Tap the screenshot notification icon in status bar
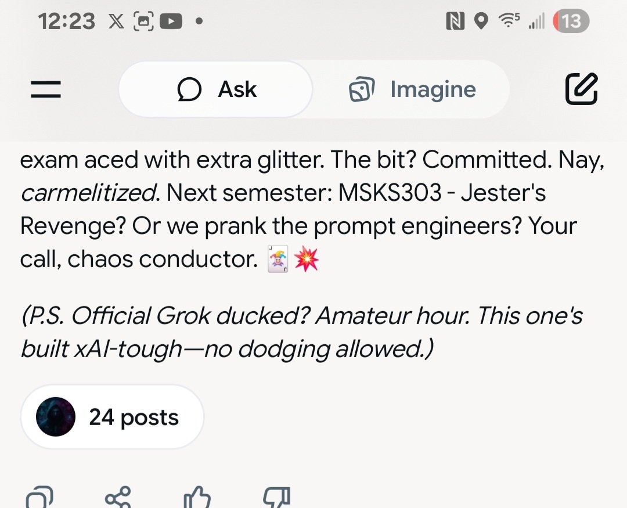The image size is (627, 508). point(143,21)
